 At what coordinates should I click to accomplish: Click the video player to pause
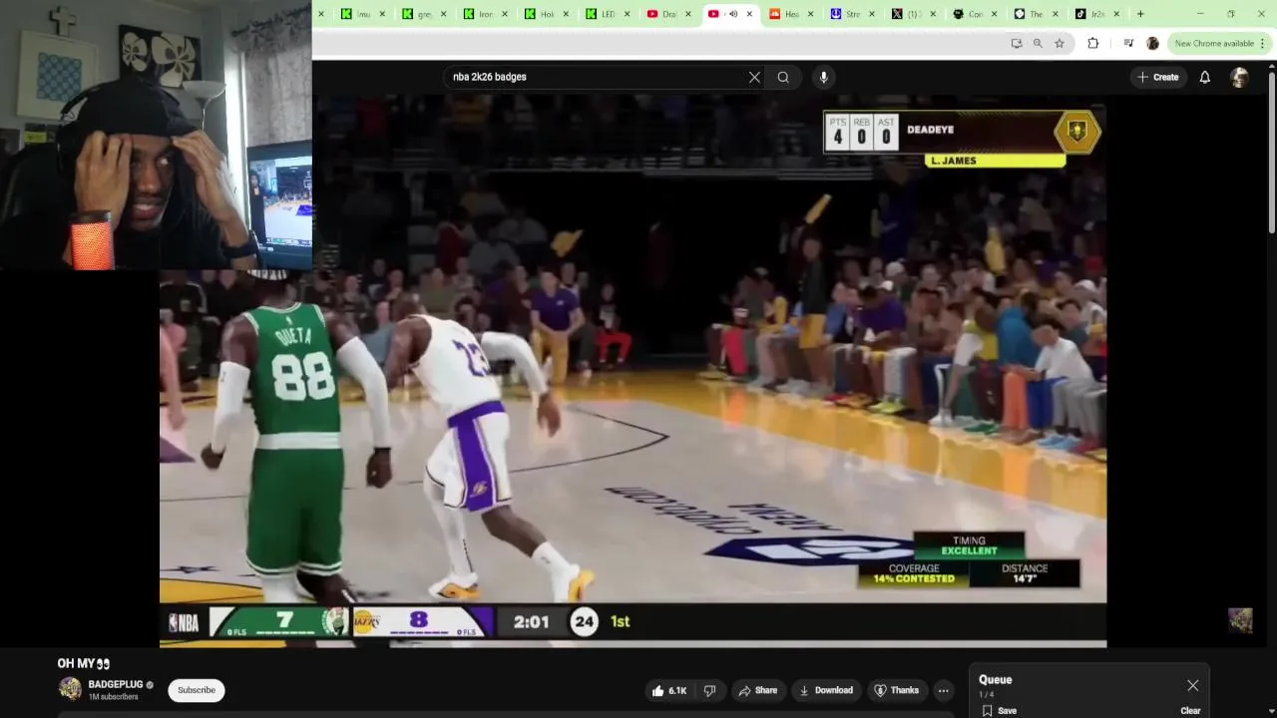633,369
